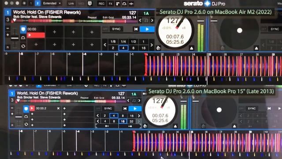This screenshot has height=159, width=282.
Task: Toggle FX panel in top toolbar
Action: 111,4
